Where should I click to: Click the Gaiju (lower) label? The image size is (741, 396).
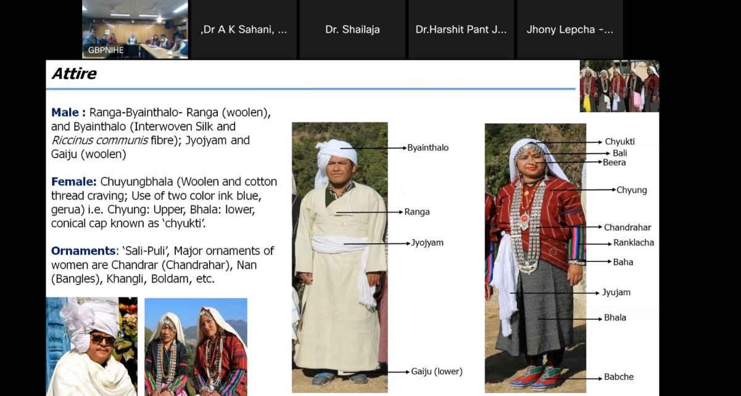(x=436, y=371)
